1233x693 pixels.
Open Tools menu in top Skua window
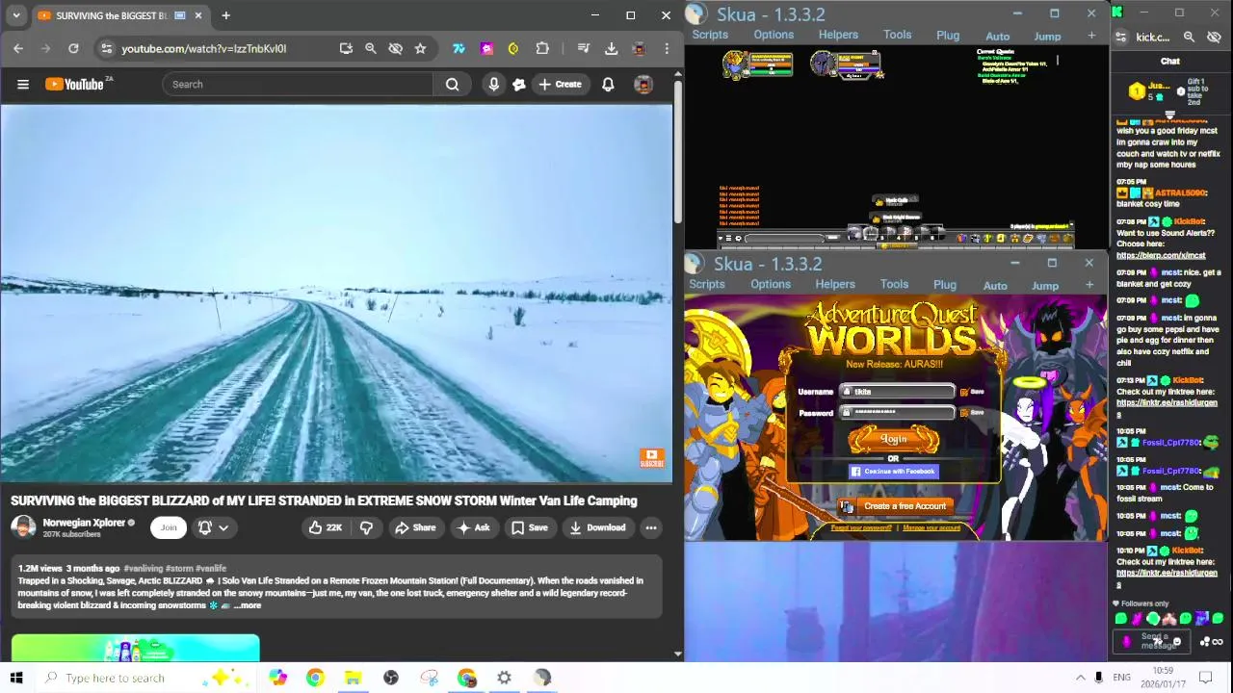pyautogui.click(x=897, y=35)
